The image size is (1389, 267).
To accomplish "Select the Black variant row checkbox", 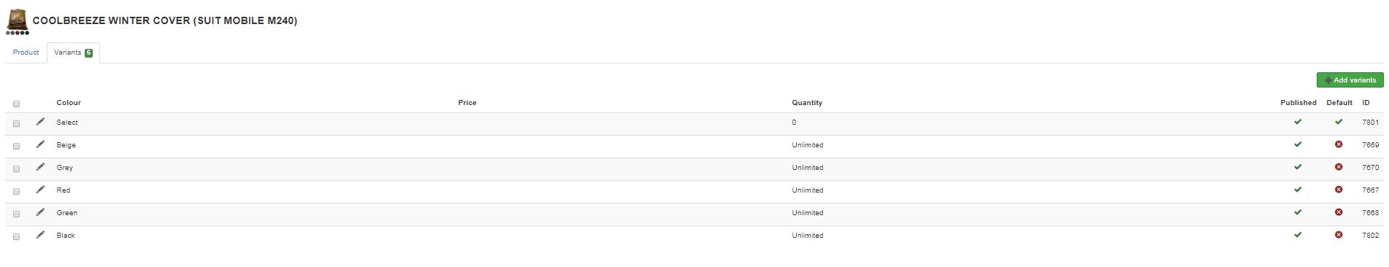I will tap(16, 236).
